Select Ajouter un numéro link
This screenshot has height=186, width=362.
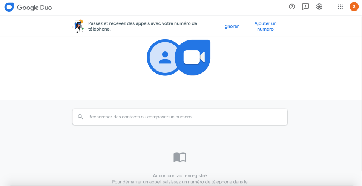coord(265,26)
